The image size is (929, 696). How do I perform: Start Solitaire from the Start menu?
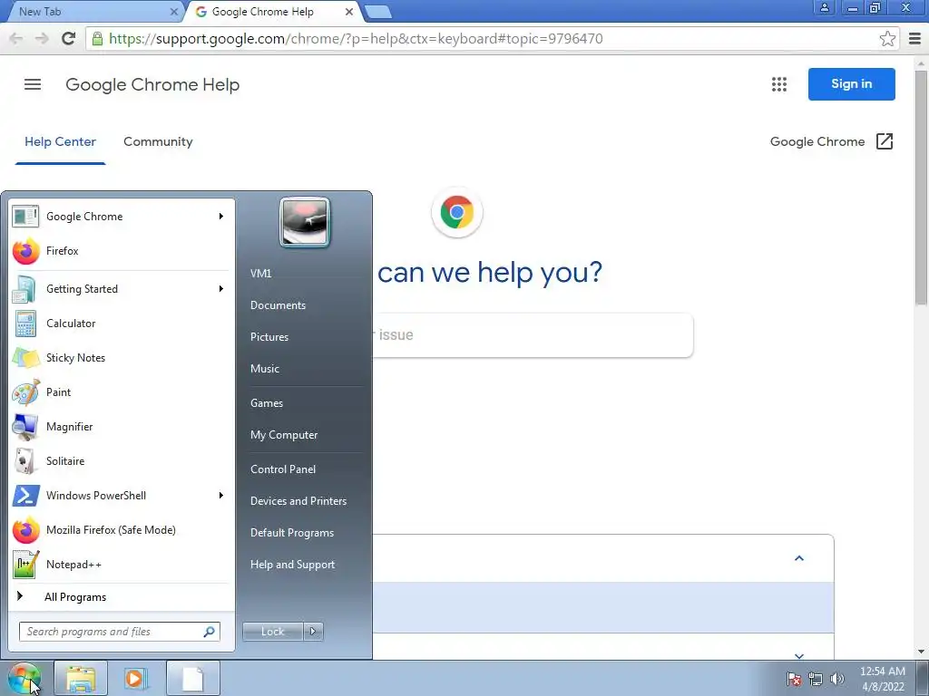tap(121, 461)
